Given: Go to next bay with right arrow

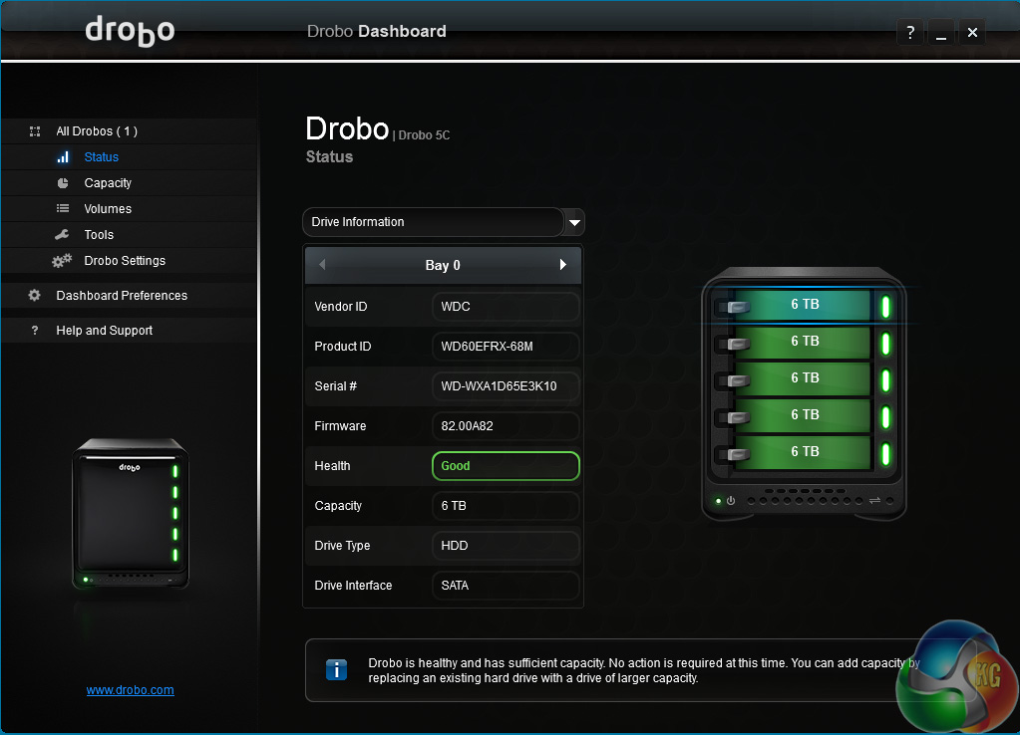Looking at the screenshot, I should (x=563, y=265).
